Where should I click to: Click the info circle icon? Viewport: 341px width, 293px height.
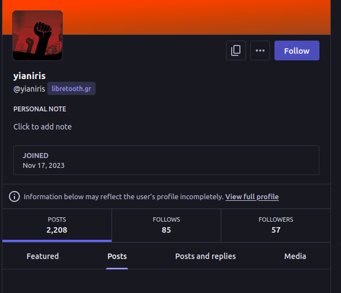[14, 196]
